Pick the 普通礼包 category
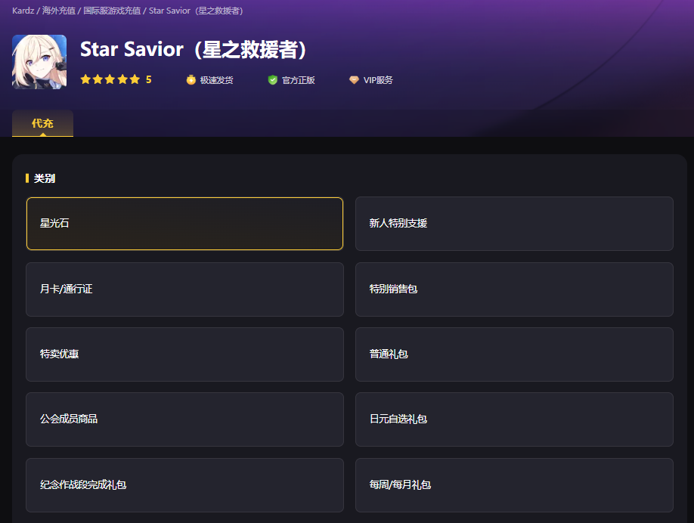 click(x=514, y=354)
